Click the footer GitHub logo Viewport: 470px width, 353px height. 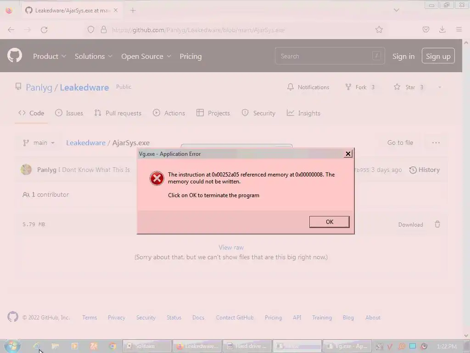[x=13, y=317]
